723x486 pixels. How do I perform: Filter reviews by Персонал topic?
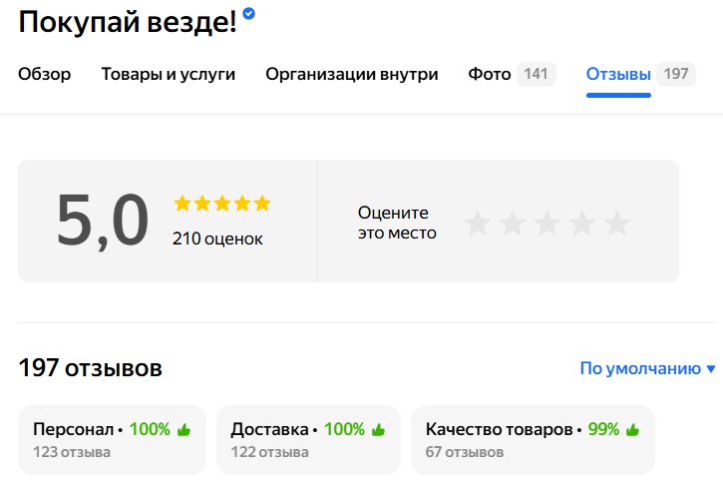tap(112, 439)
